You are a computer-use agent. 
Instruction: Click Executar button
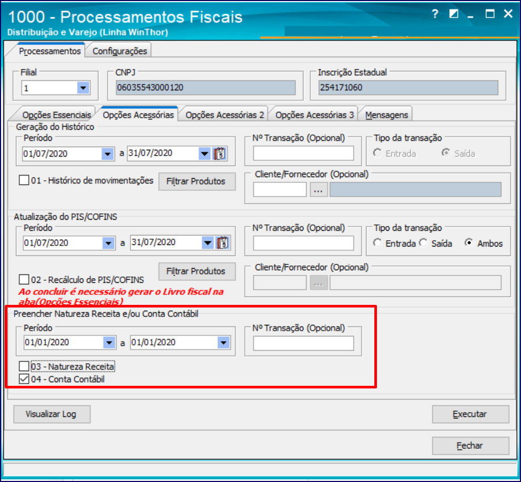coord(471,414)
